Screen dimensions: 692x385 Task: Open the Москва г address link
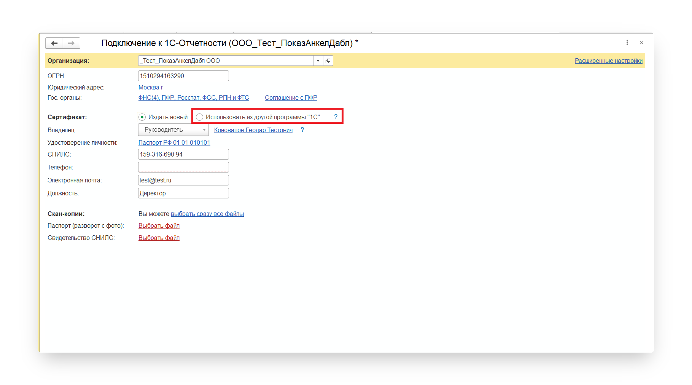151,88
